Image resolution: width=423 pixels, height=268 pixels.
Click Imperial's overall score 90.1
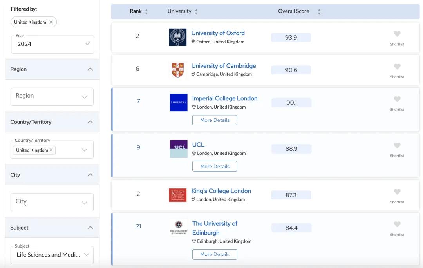point(292,103)
